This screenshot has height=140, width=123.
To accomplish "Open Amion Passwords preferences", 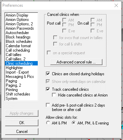I will tap(21, 28).
